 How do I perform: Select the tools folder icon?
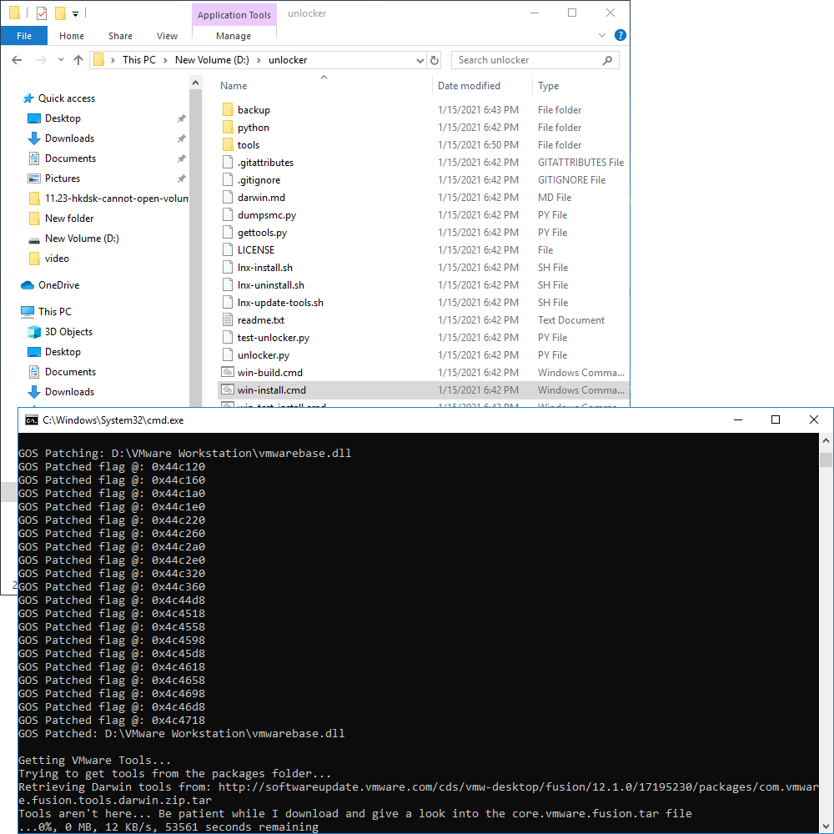[228, 144]
